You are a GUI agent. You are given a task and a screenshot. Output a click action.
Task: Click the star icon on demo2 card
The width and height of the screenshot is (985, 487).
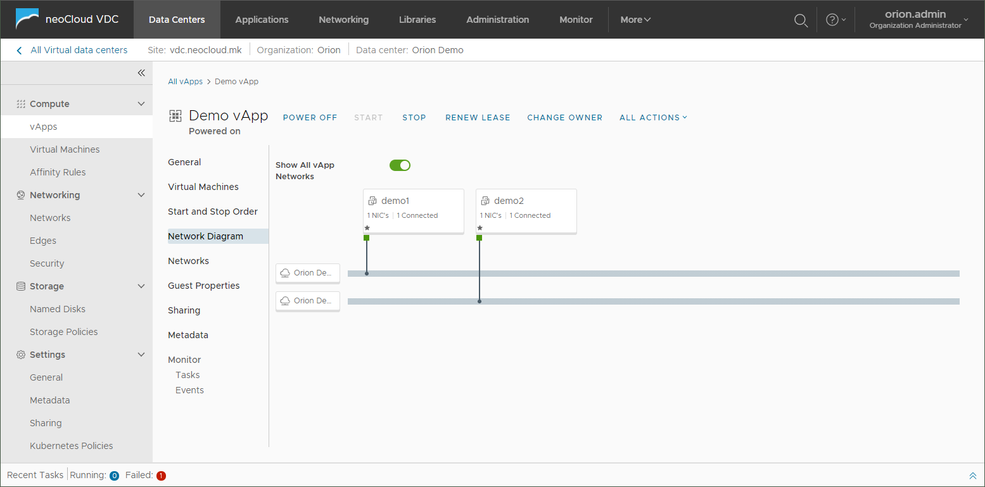pyautogui.click(x=480, y=227)
